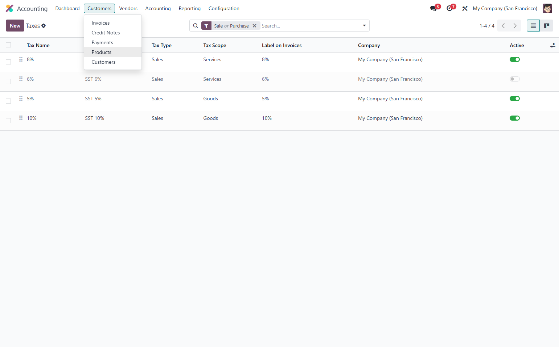Click the drag handle for 8% tax
This screenshot has width=559, height=347.
pos(21,59)
